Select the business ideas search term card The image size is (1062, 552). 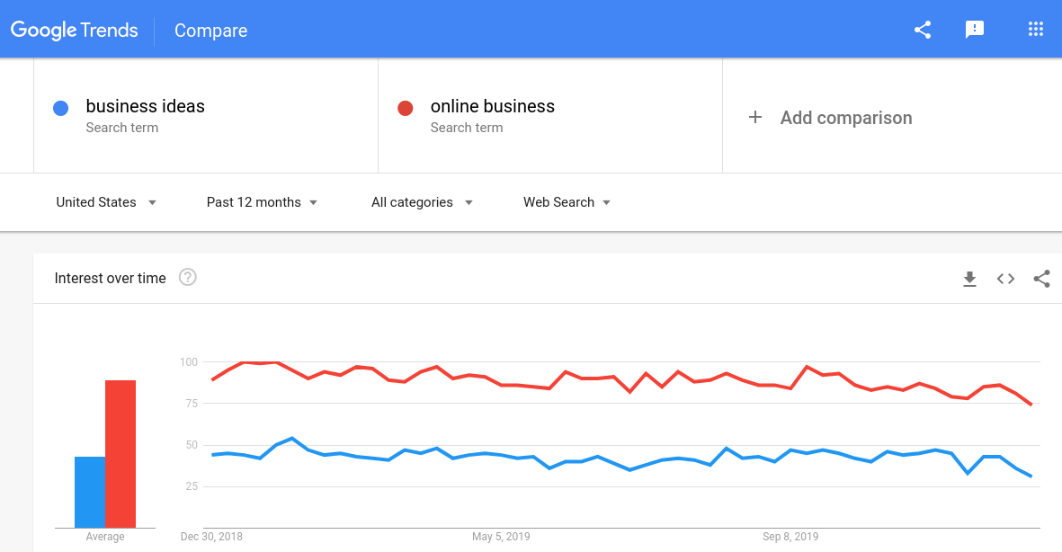tap(205, 115)
